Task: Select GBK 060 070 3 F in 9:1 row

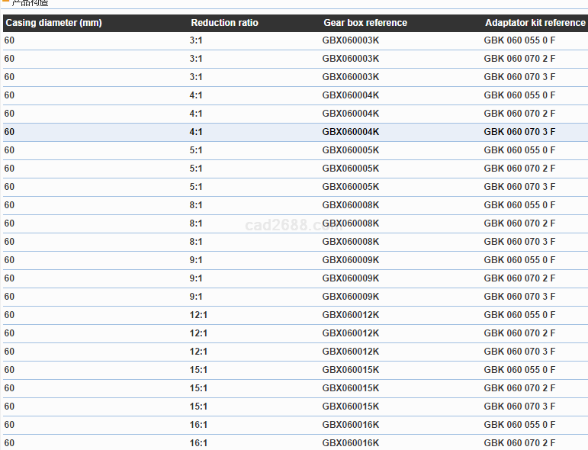Action: (x=519, y=297)
